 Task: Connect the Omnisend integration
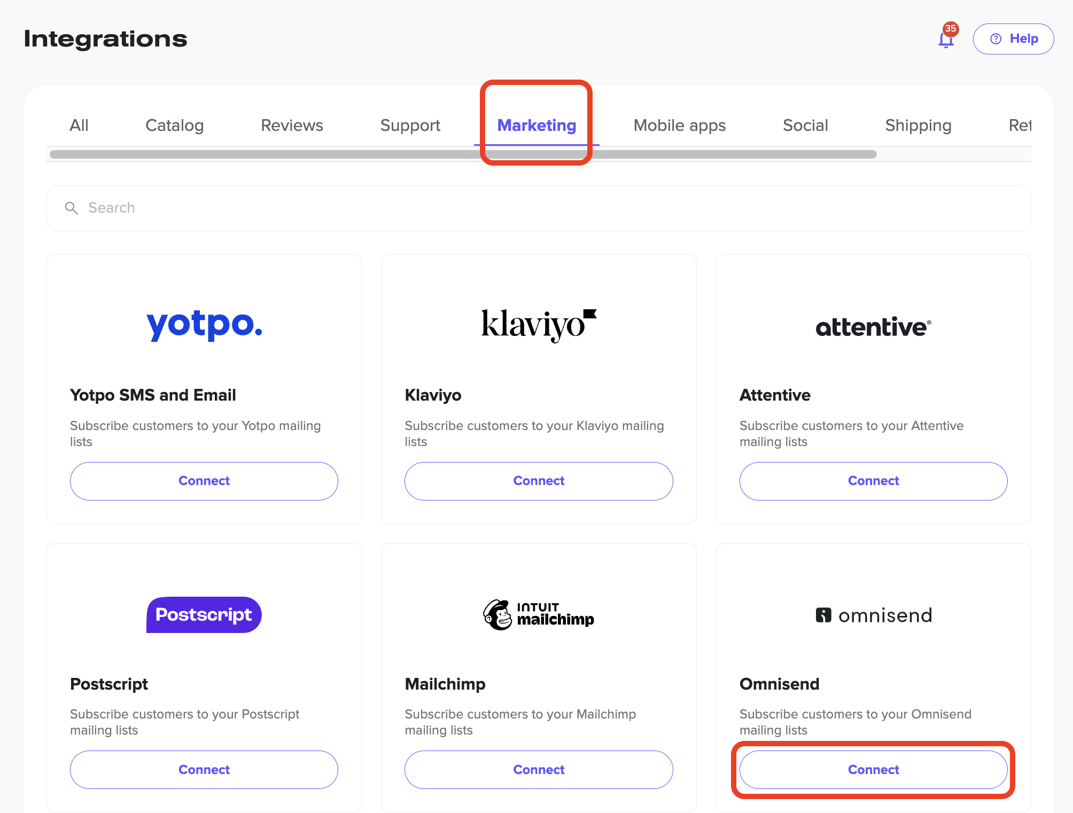pos(873,770)
